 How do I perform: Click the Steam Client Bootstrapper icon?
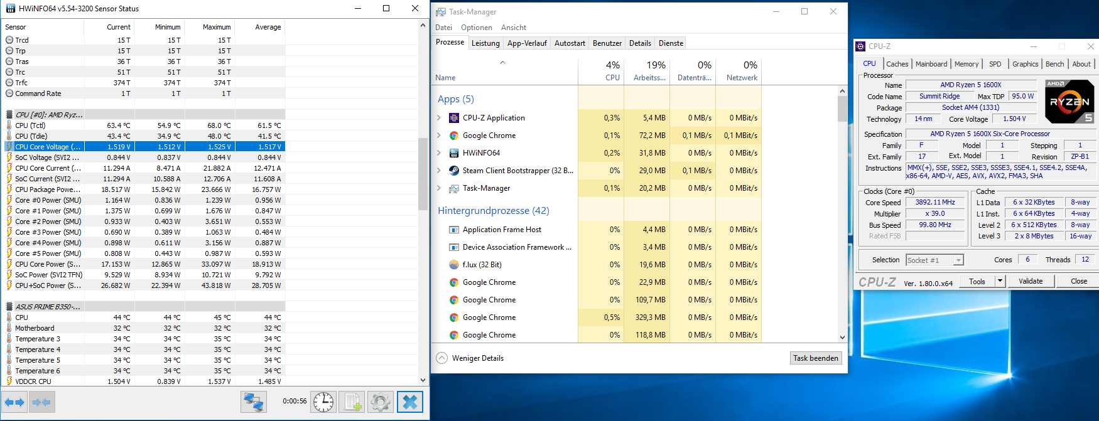pyautogui.click(x=454, y=171)
